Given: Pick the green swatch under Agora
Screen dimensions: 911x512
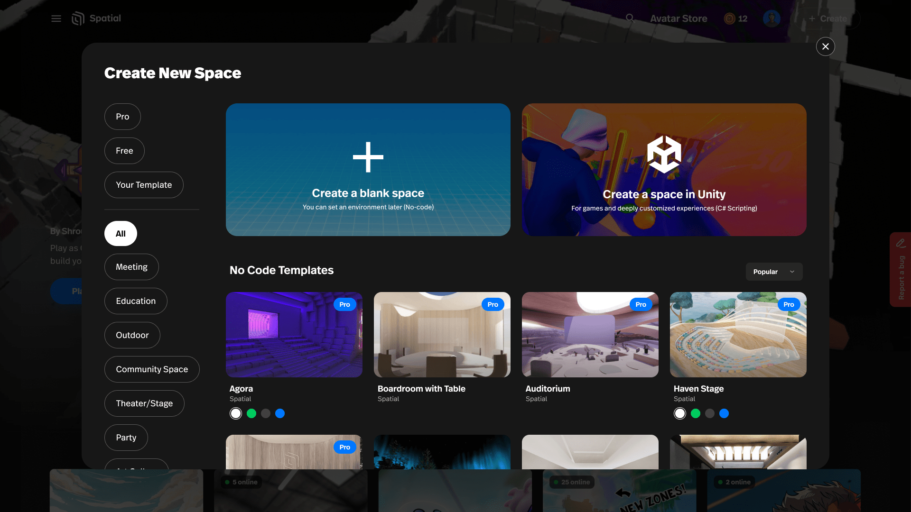Looking at the screenshot, I should [251, 413].
